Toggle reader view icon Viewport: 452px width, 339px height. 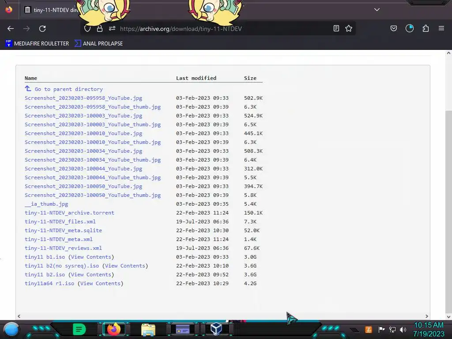click(336, 28)
